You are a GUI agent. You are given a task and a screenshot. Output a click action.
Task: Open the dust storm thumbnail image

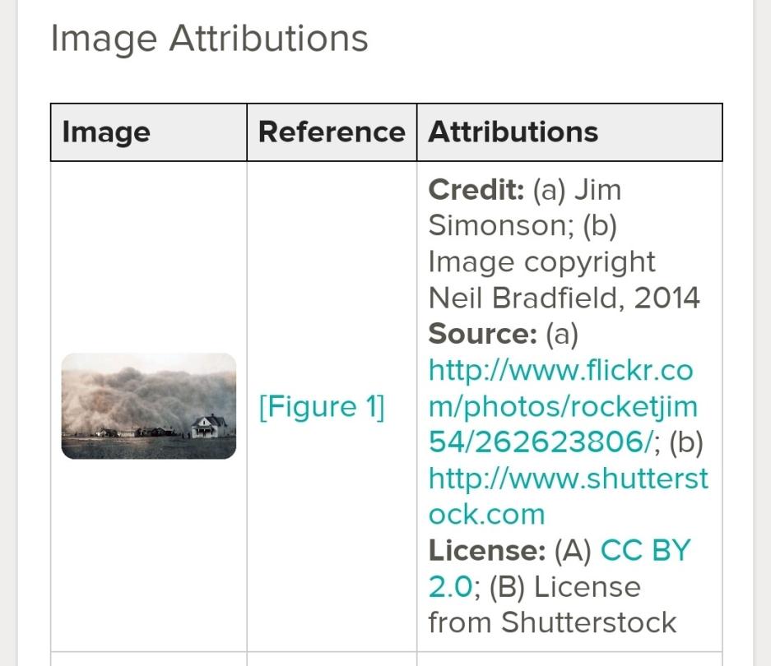pos(149,405)
